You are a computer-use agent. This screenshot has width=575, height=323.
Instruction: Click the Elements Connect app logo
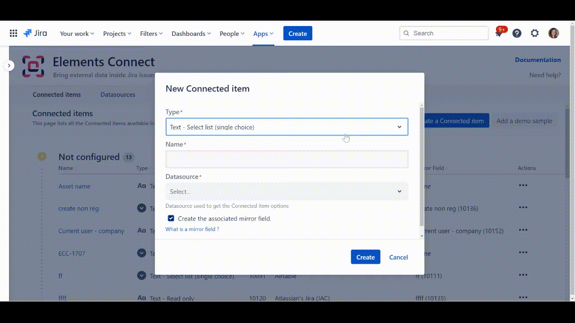pyautogui.click(x=32, y=65)
